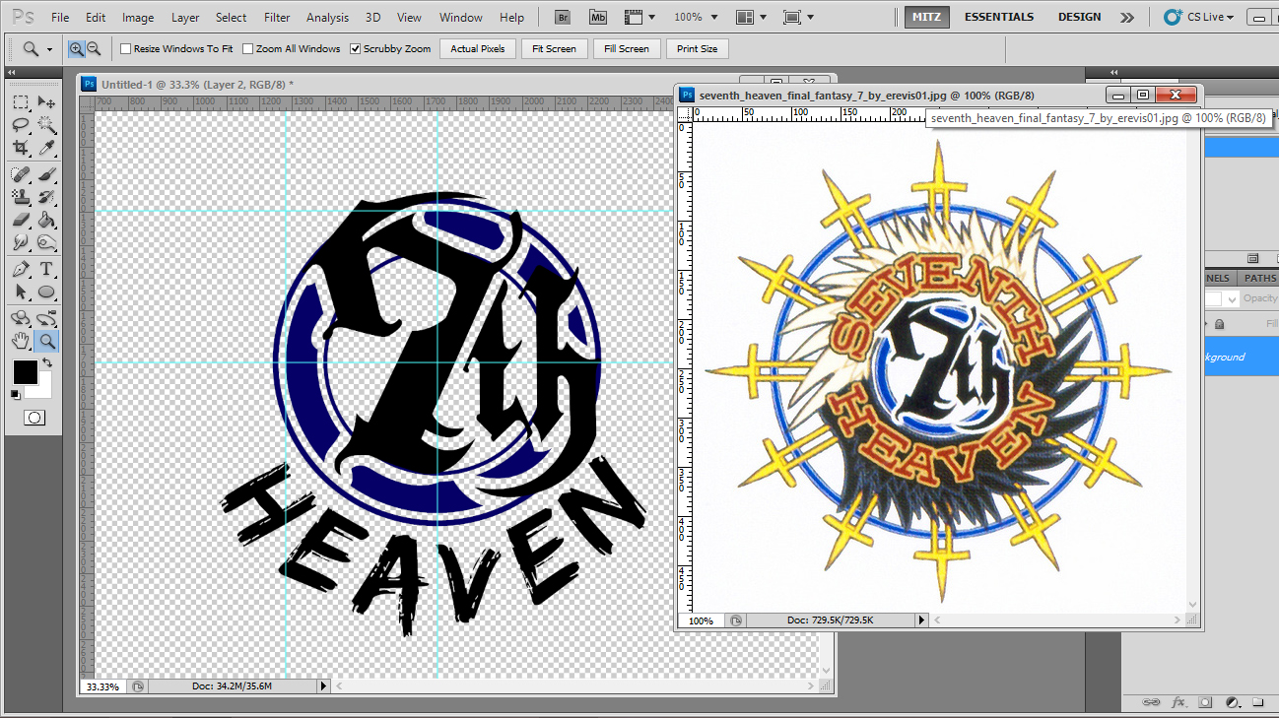This screenshot has width=1279, height=718.
Task: Select the Zoom tool in toolbox
Action: click(46, 341)
